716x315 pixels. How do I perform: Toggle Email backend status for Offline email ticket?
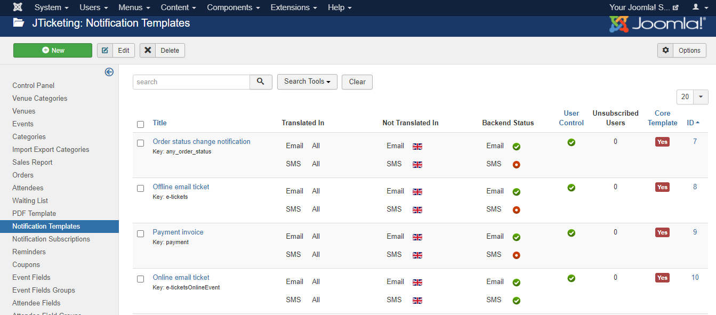[x=516, y=192]
